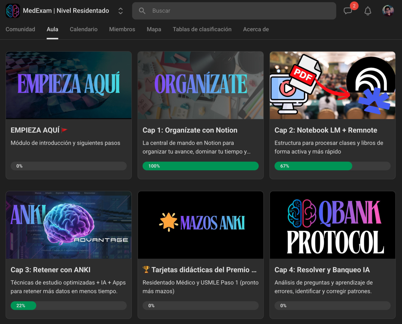Click the red flag next to EMPIEZA AQUÍ
The image size is (402, 324).
click(x=64, y=130)
